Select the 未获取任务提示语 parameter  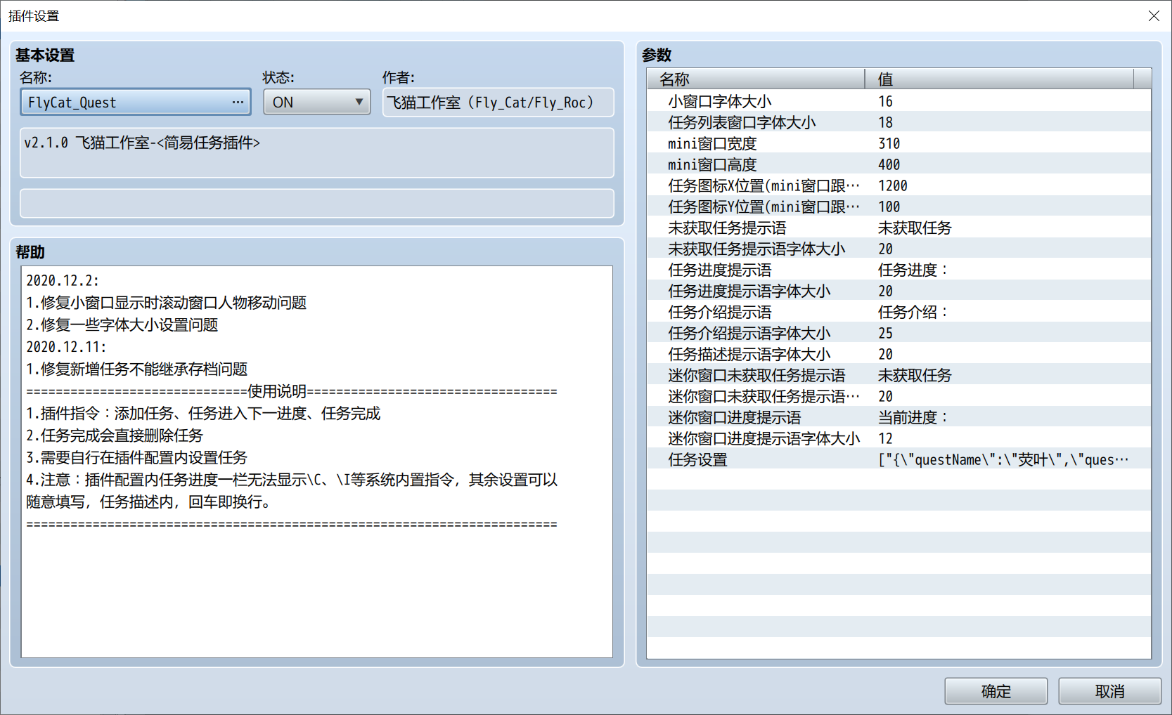point(899,228)
